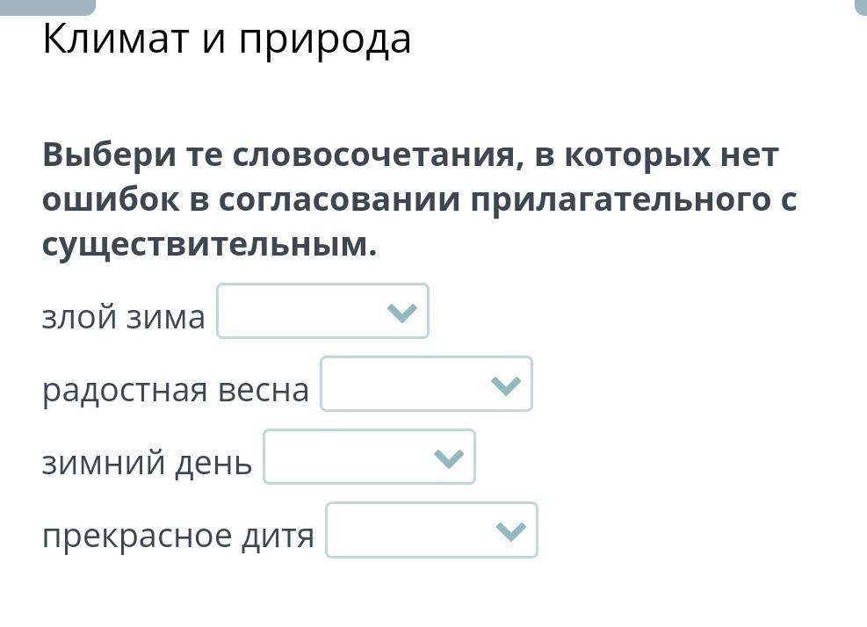Image resolution: width=867 pixels, height=627 pixels.
Task: Click the chevron arrow in the "прекрасное дитя" selector
Action: [x=510, y=531]
